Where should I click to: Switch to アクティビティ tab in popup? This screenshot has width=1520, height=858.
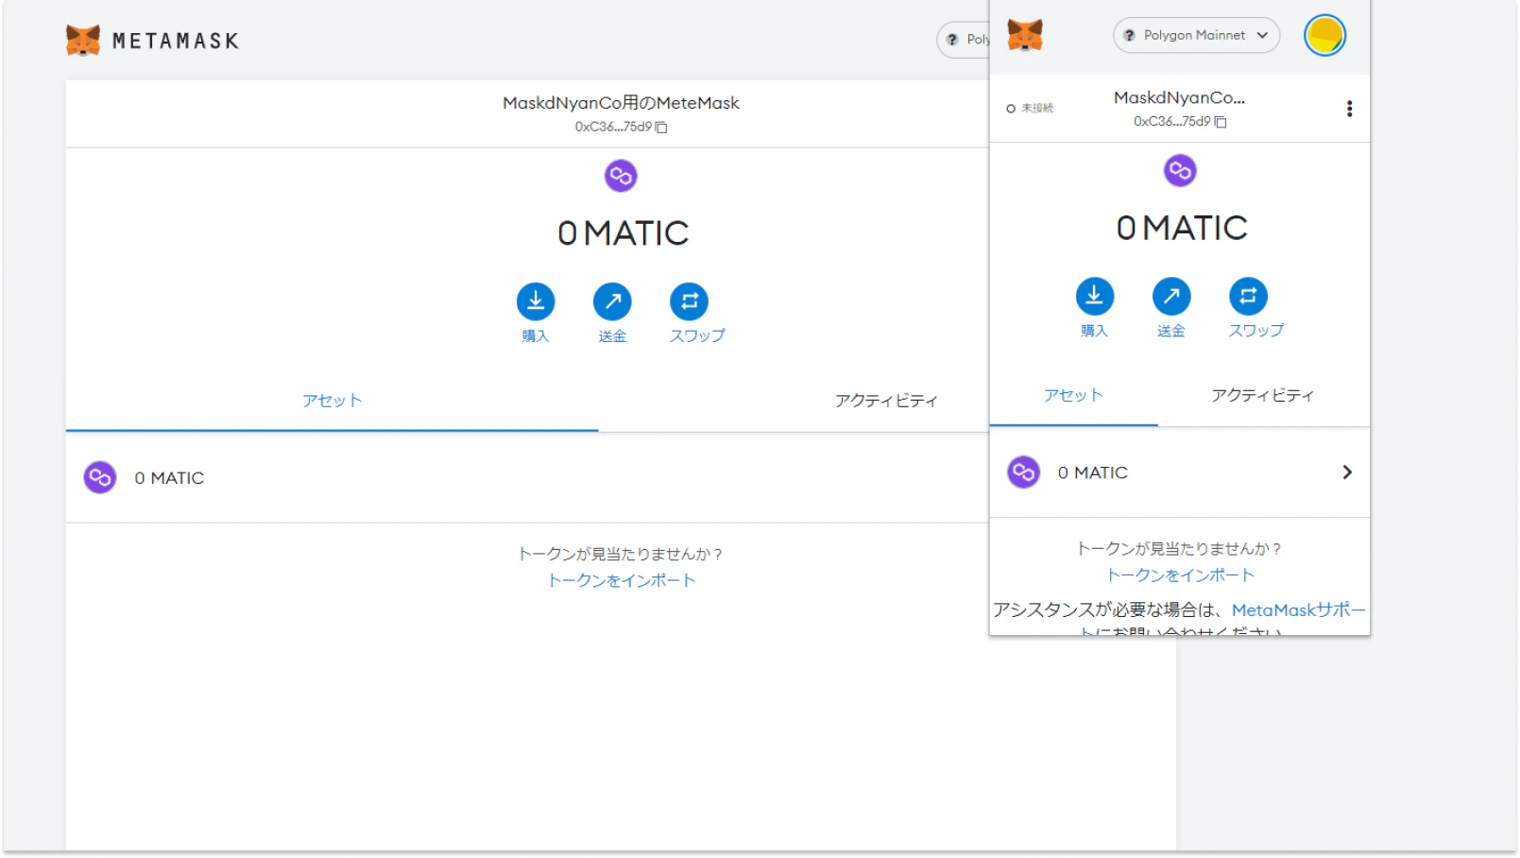(1263, 395)
